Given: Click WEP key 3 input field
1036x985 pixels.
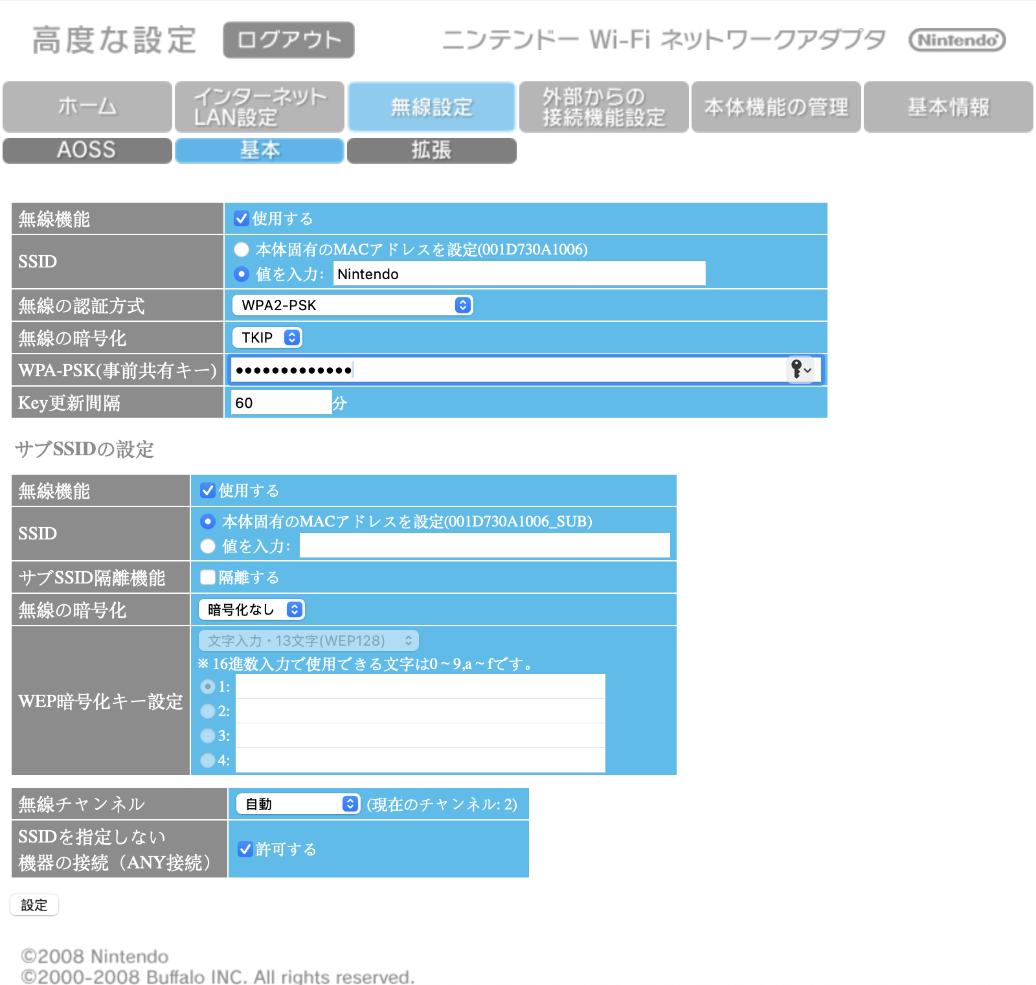Looking at the screenshot, I should 421,736.
